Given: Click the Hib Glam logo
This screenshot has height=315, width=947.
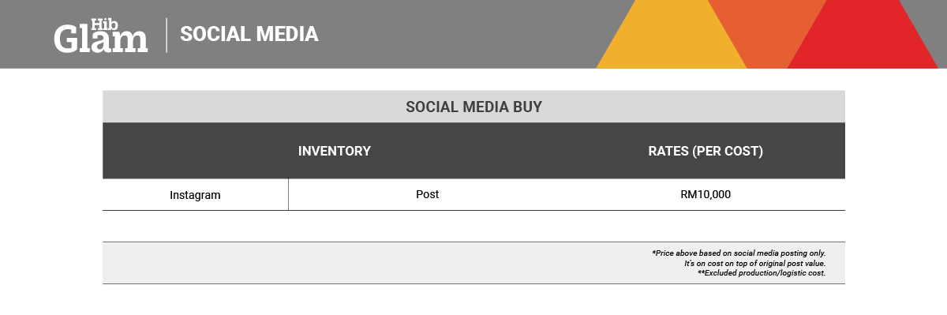Looking at the screenshot, I should click(101, 36).
